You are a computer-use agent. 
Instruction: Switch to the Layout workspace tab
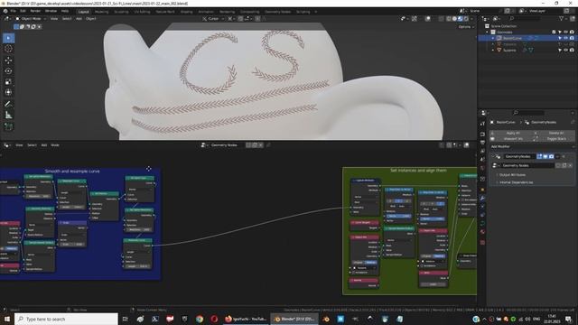(84, 12)
